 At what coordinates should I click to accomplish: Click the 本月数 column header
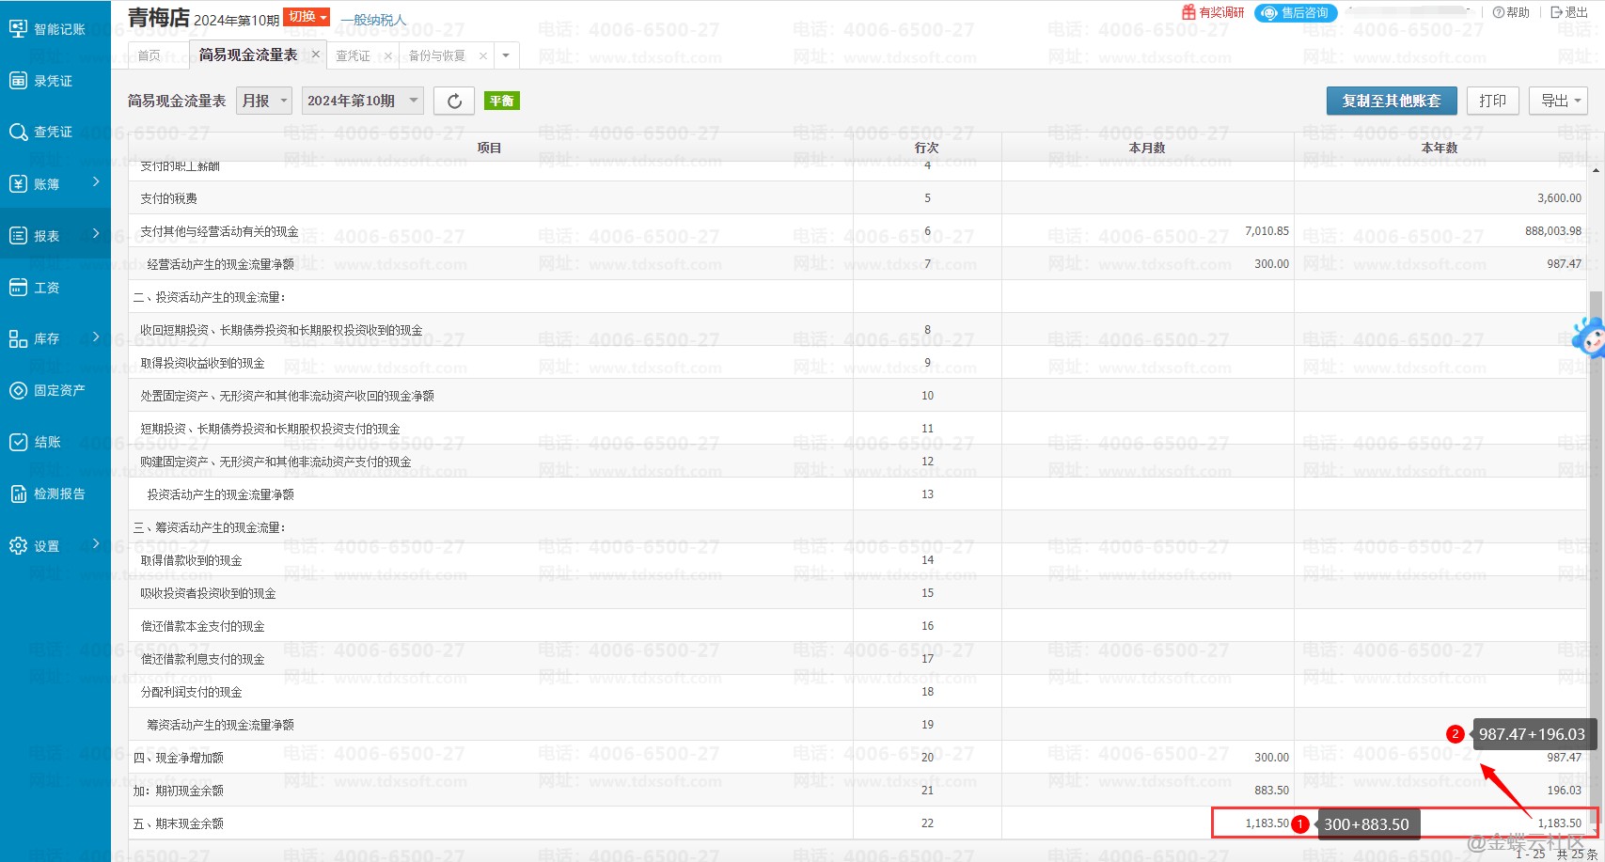tap(1147, 148)
